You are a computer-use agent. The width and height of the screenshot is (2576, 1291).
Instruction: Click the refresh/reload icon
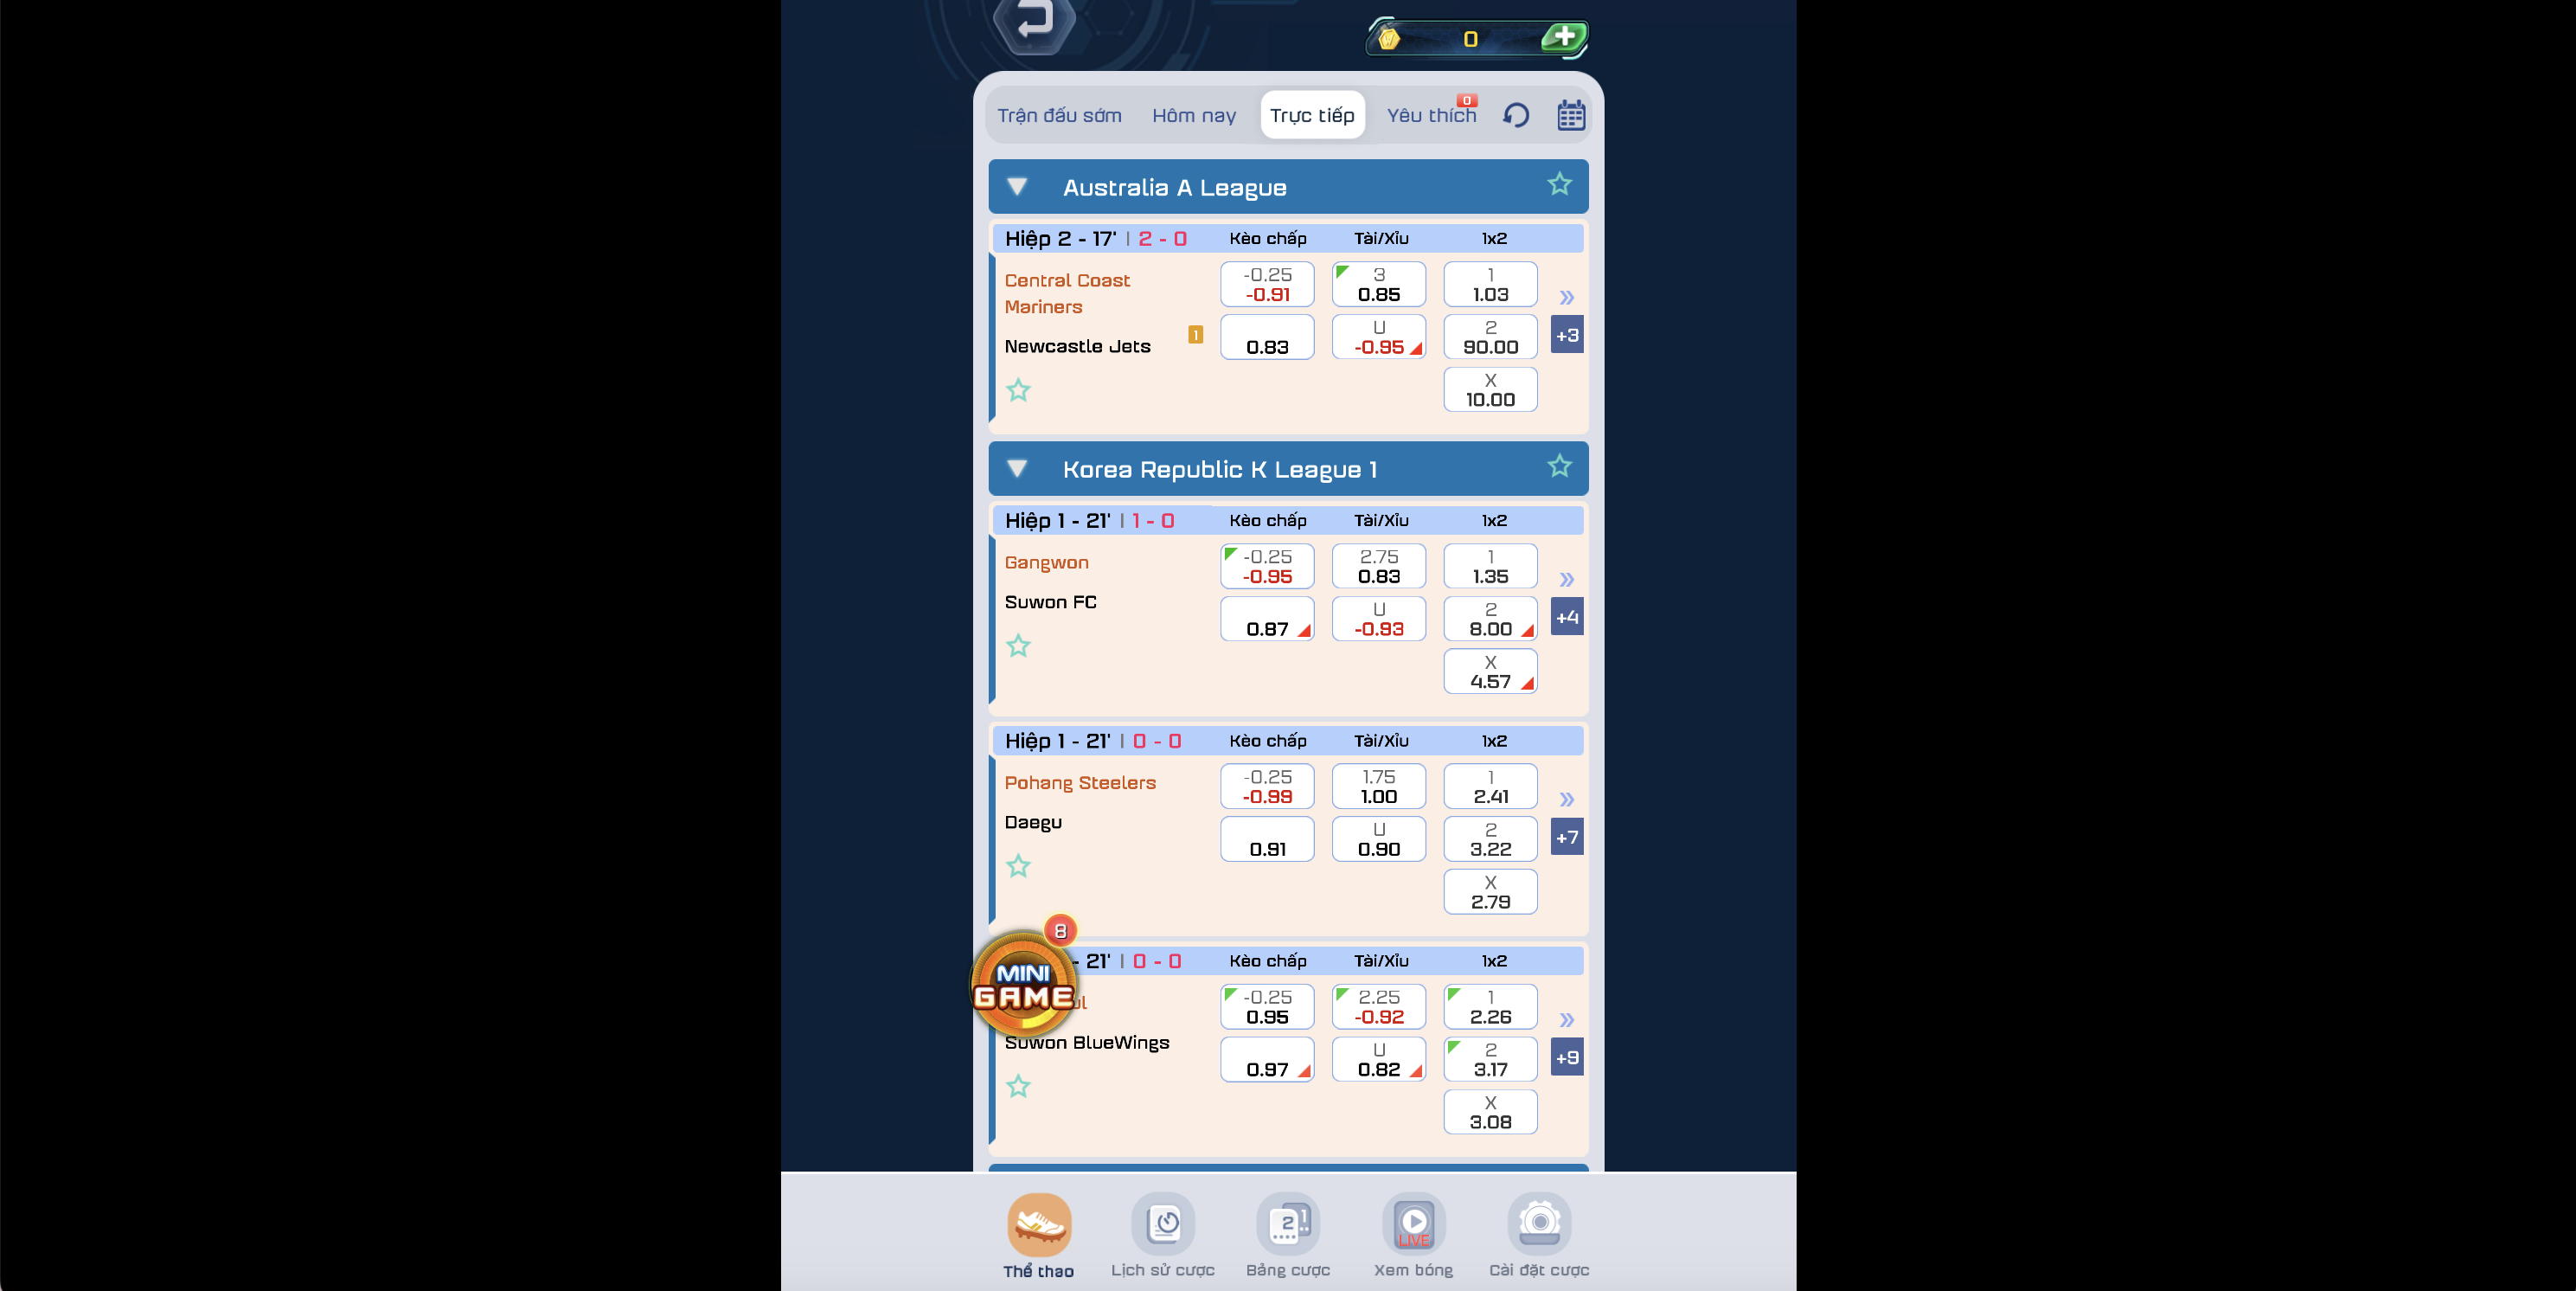pos(1516,115)
